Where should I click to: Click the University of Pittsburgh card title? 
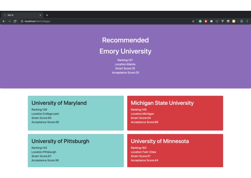point(60,141)
